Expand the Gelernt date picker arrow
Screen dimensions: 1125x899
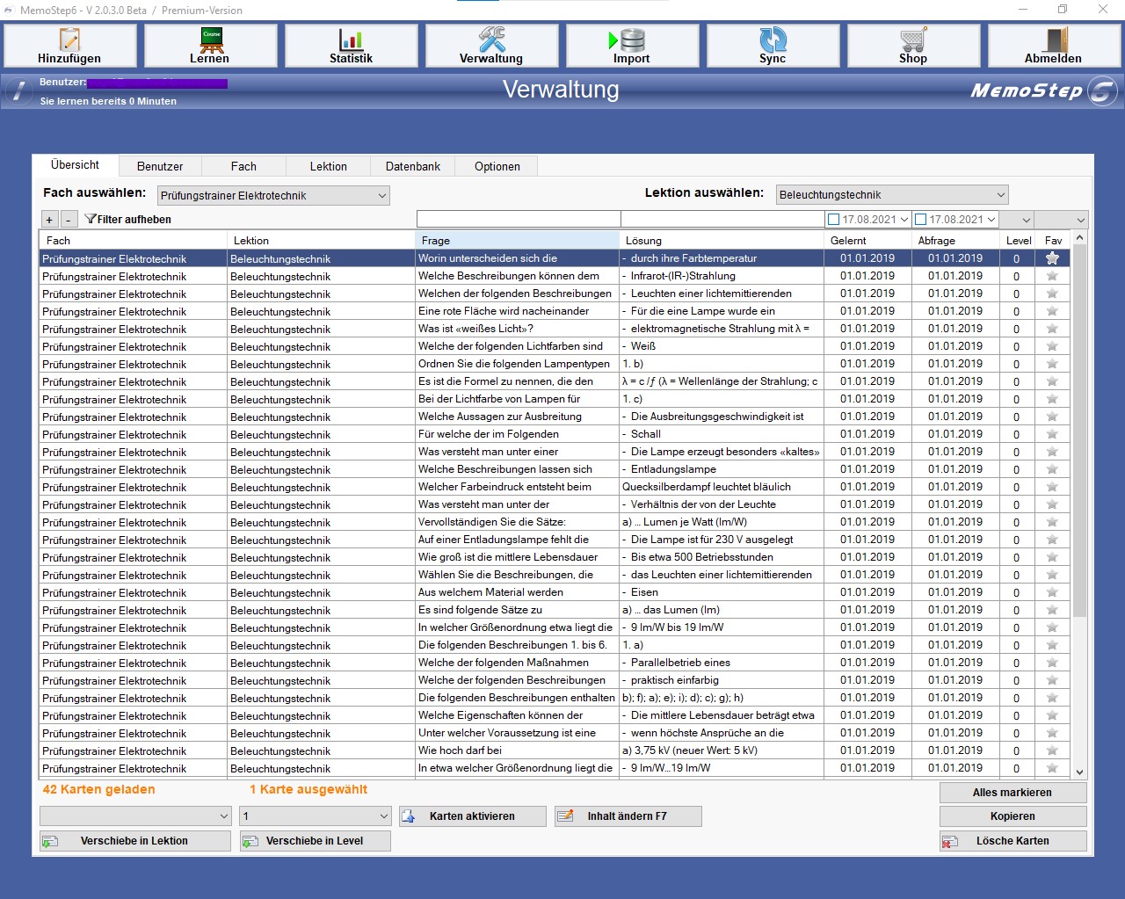click(904, 220)
